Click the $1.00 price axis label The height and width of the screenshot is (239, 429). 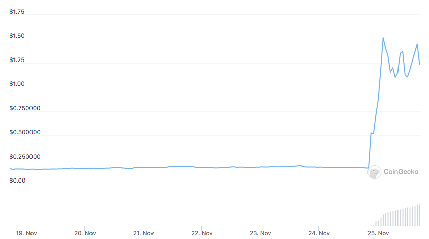pyautogui.click(x=17, y=84)
